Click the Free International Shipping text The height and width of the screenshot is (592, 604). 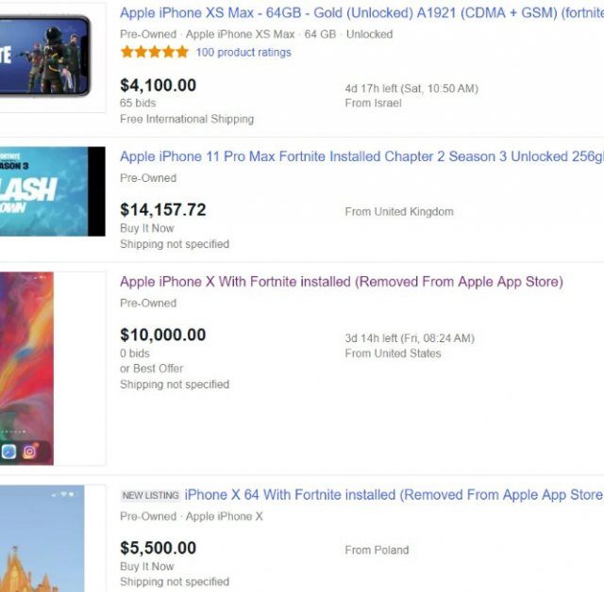click(187, 120)
